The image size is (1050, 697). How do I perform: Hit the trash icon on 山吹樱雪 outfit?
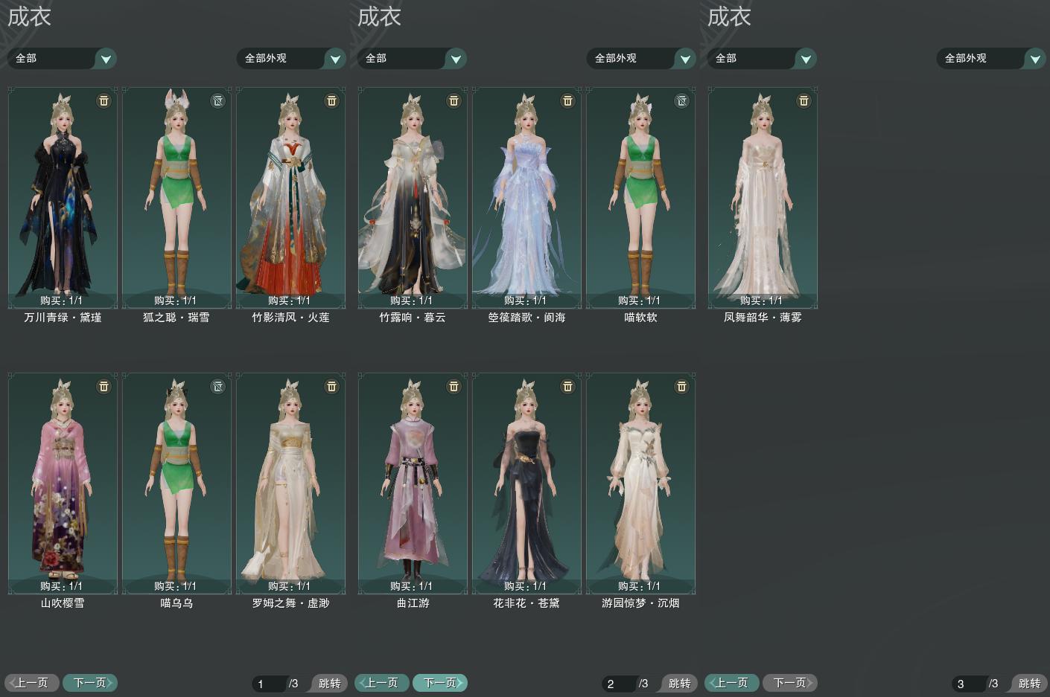coord(104,386)
